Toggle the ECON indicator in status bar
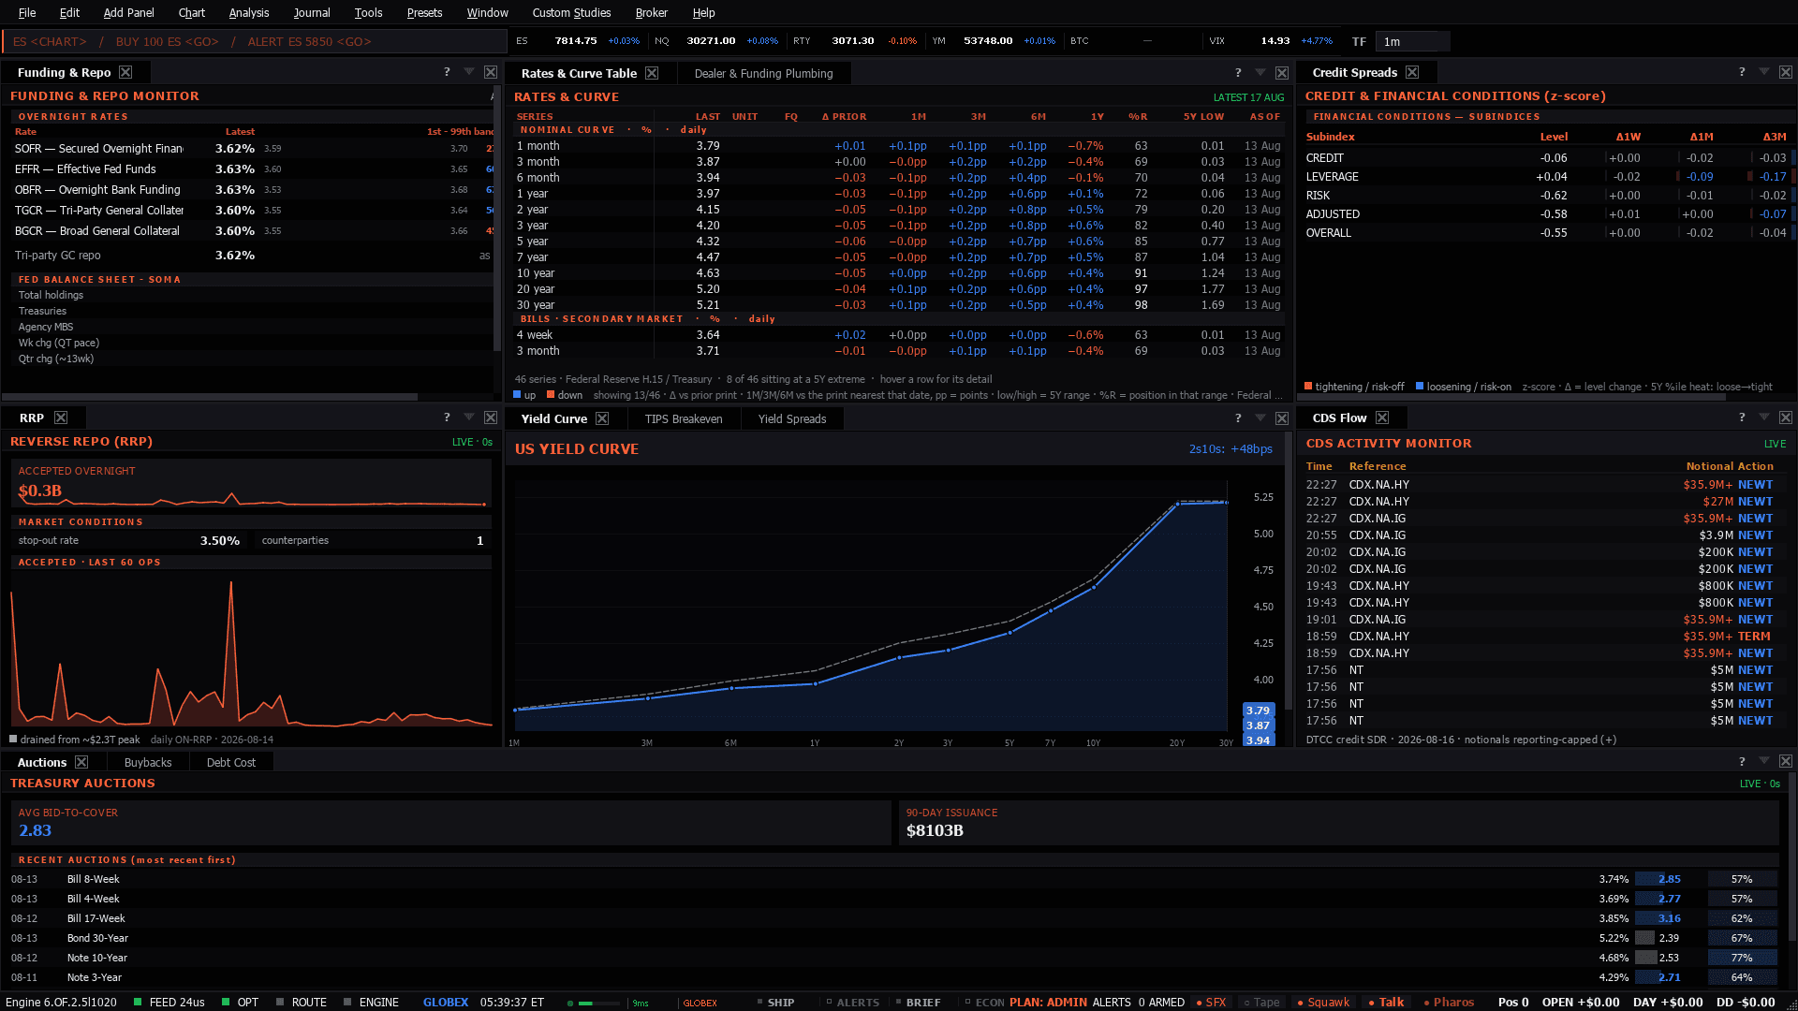Screen dimensions: 1798x1011 [984, 1002]
